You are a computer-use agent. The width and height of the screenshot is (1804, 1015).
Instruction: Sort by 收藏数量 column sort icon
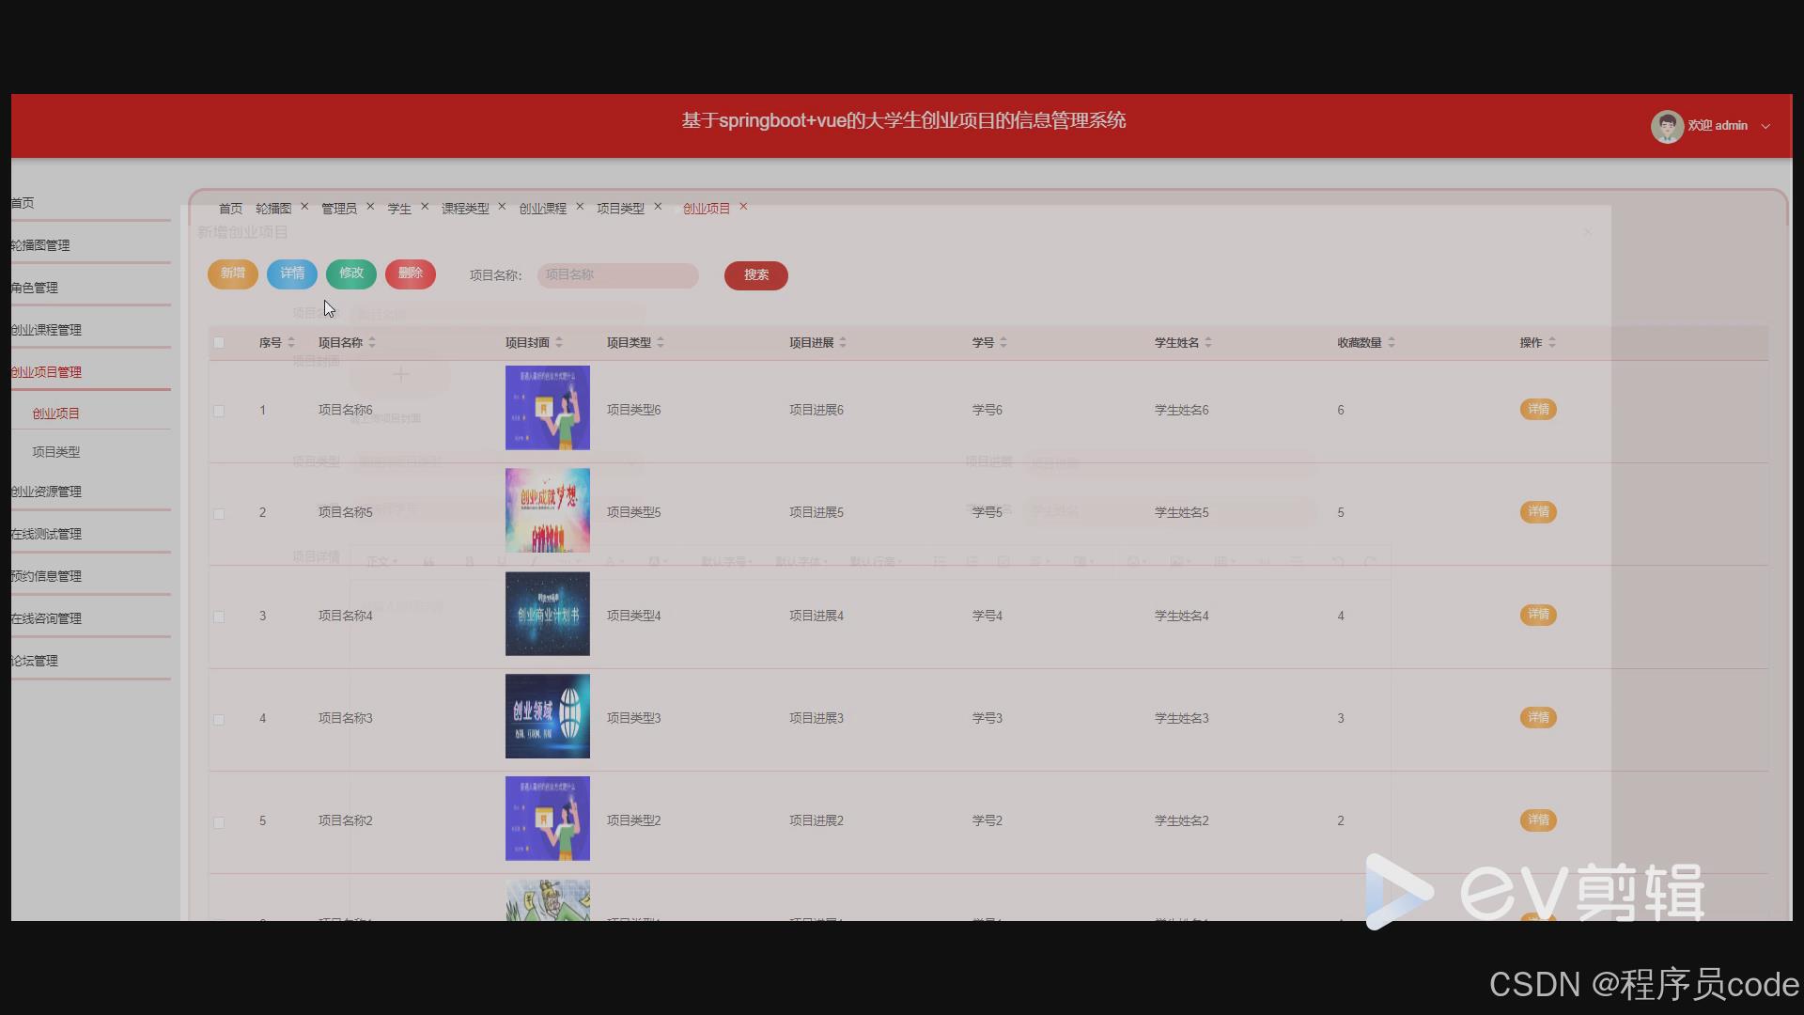1392,342
